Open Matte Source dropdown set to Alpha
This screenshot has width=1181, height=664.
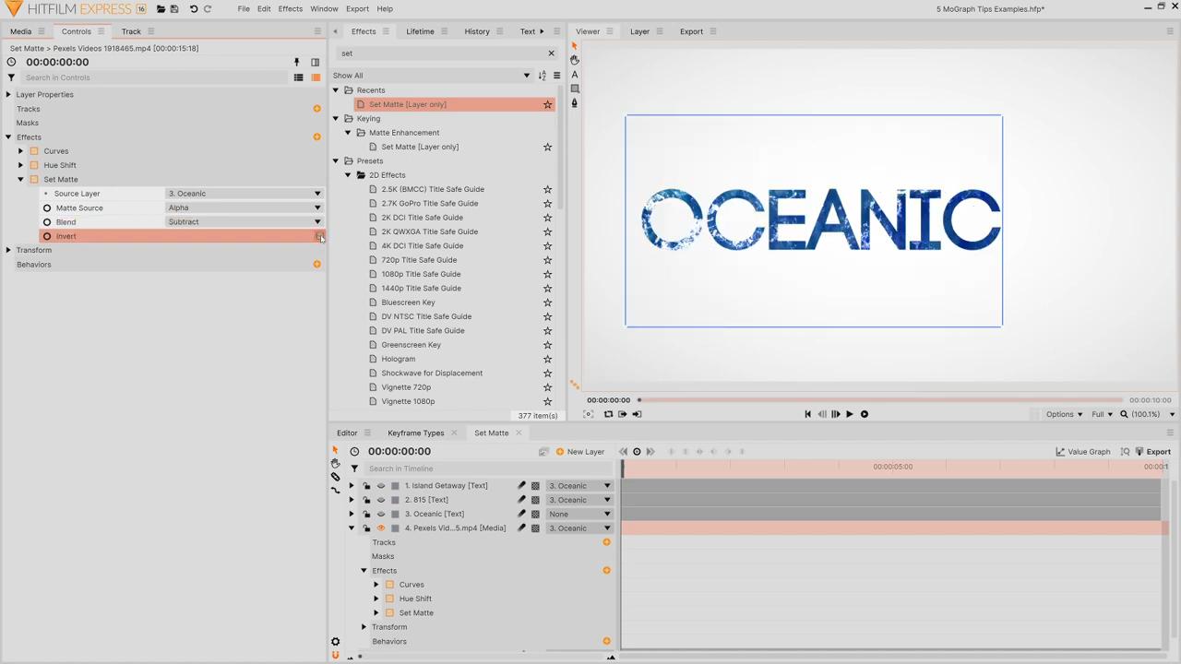(244, 207)
